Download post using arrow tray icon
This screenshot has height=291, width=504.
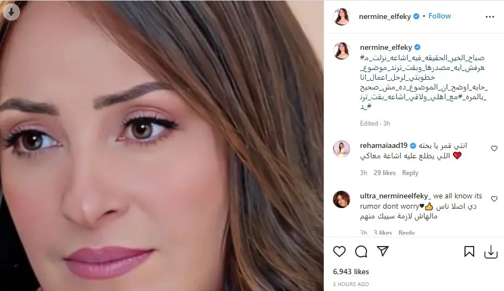[491, 252]
